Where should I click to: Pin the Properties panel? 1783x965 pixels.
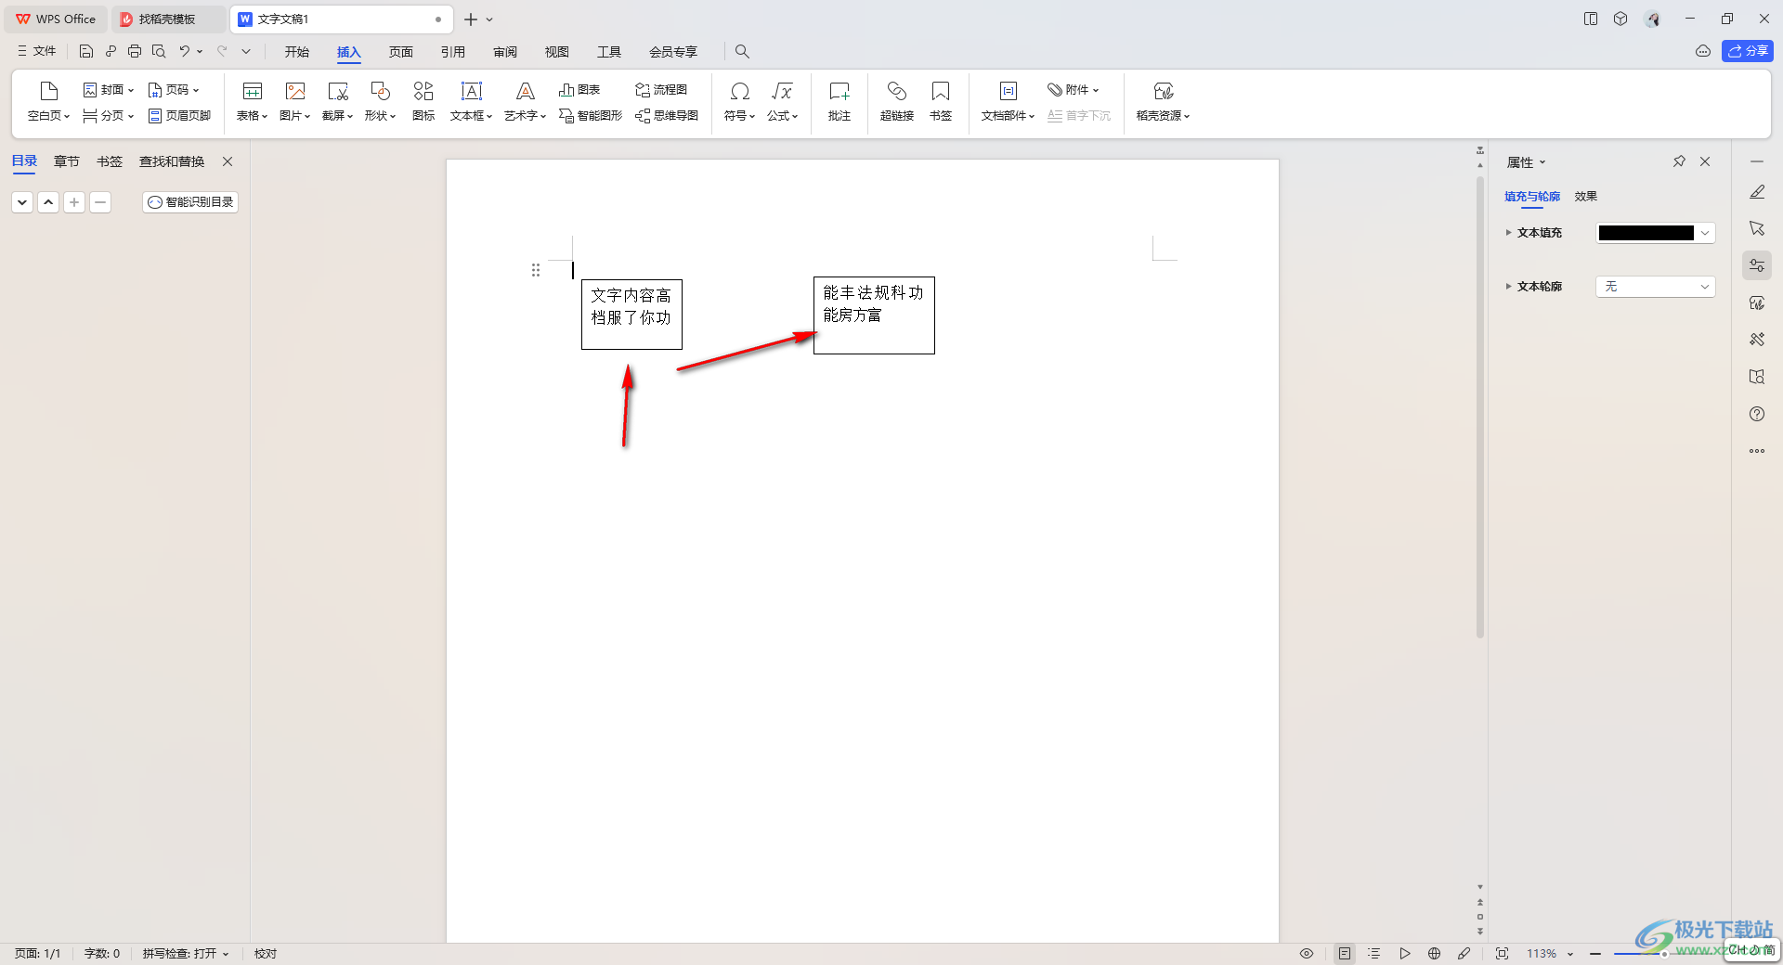[x=1679, y=161]
